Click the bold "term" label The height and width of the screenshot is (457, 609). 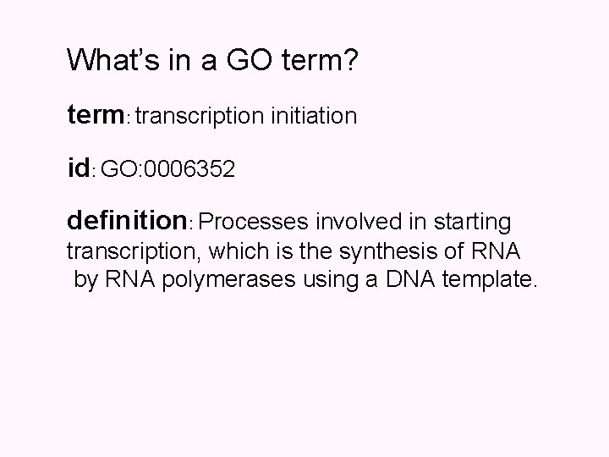tap(96, 114)
